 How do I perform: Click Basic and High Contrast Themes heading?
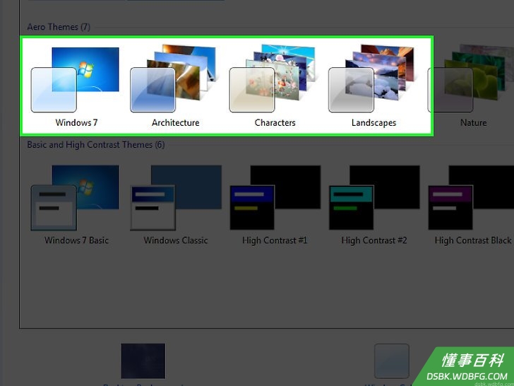click(x=96, y=145)
